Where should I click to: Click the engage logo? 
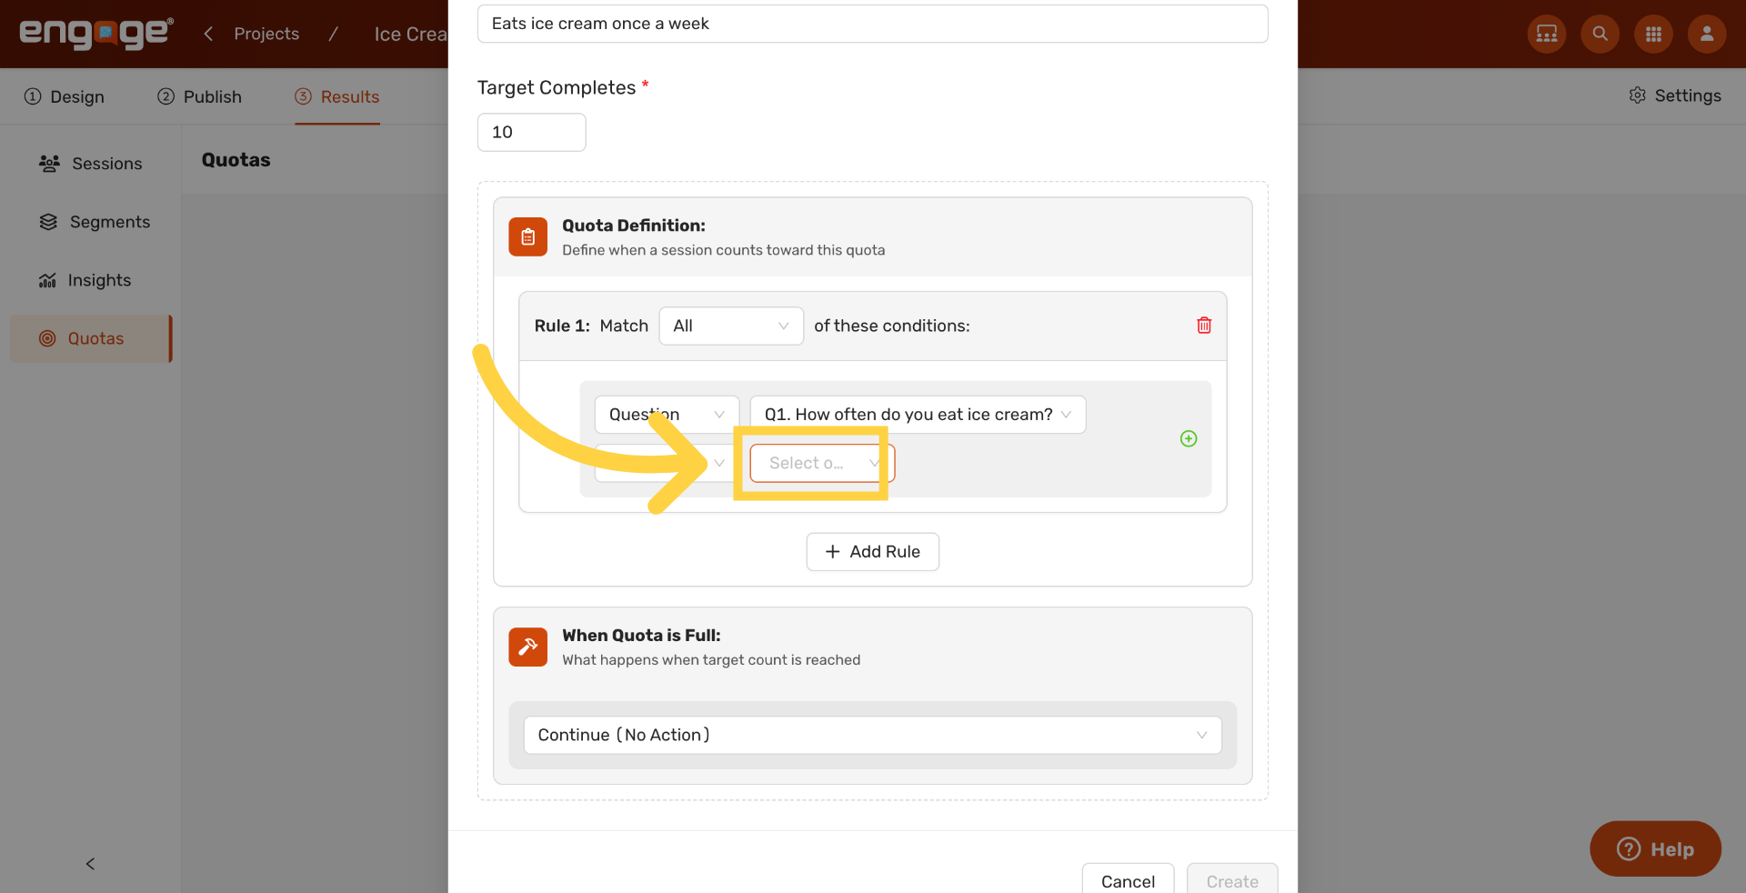click(96, 33)
